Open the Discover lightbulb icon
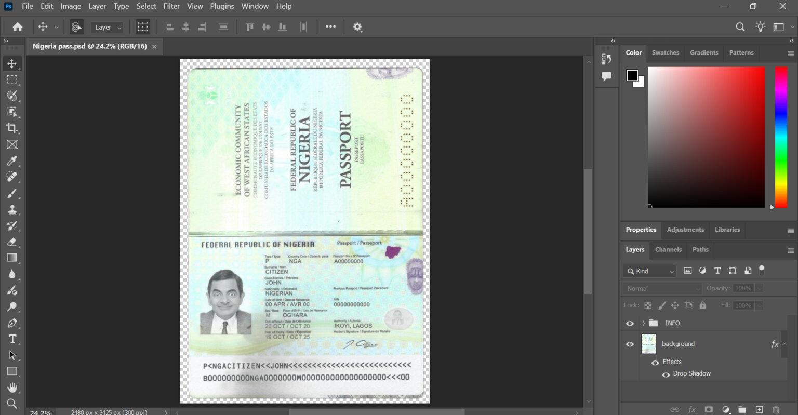The width and height of the screenshot is (798, 415). pyautogui.click(x=761, y=27)
